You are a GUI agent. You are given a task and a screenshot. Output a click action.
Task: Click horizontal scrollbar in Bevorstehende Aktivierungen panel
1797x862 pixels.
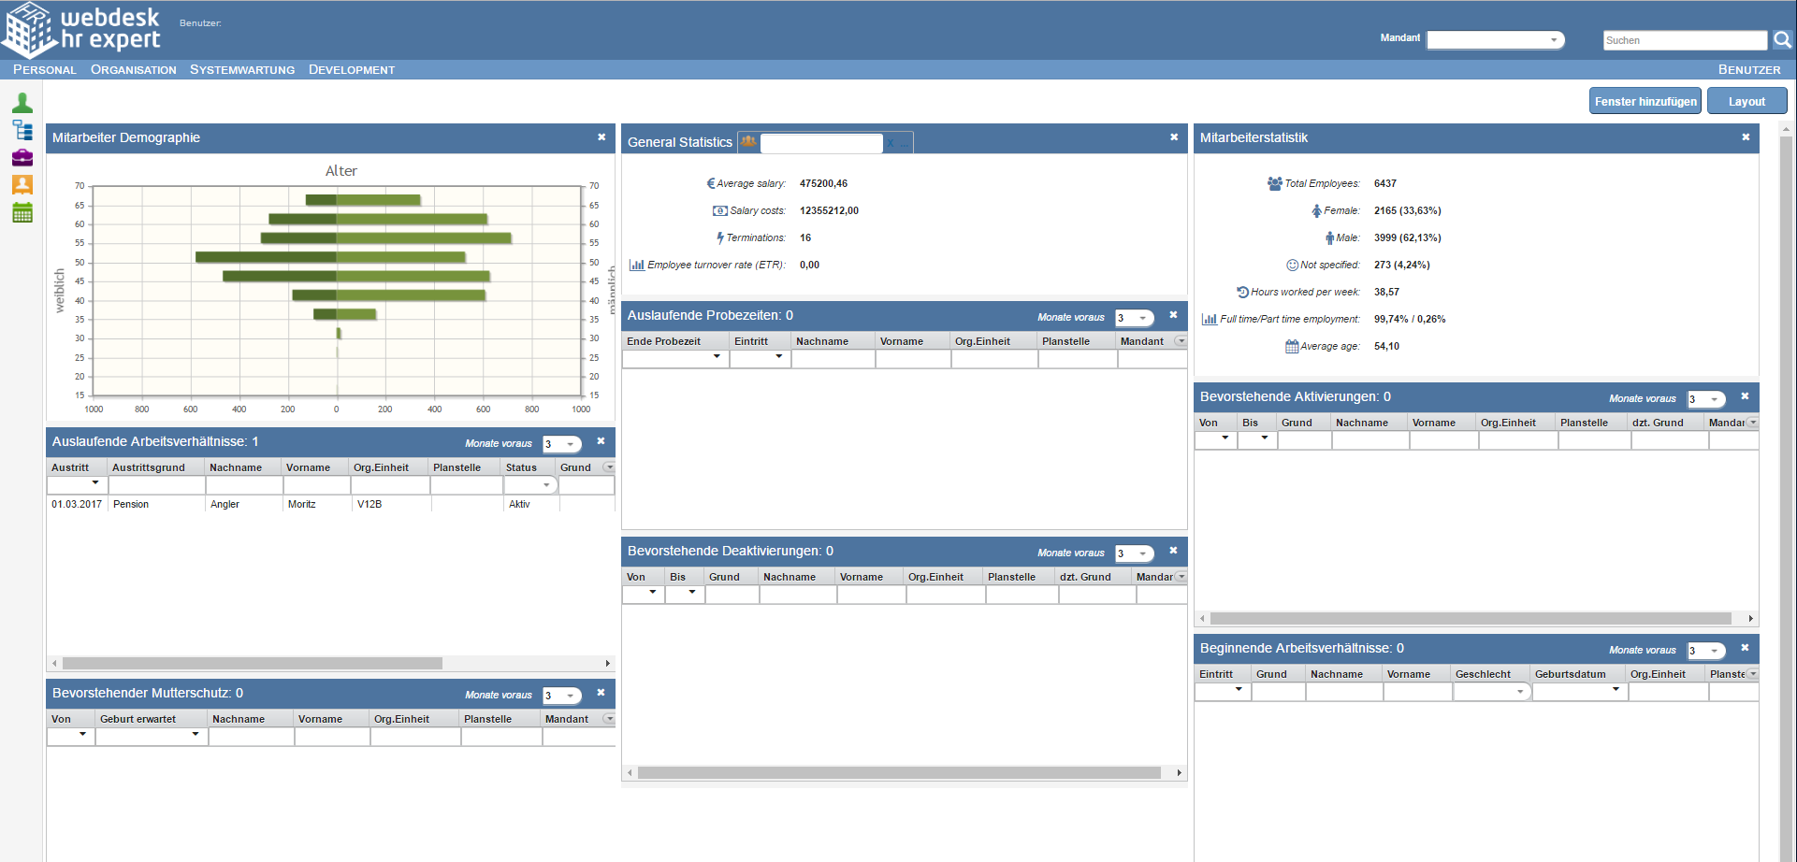coord(1470,618)
